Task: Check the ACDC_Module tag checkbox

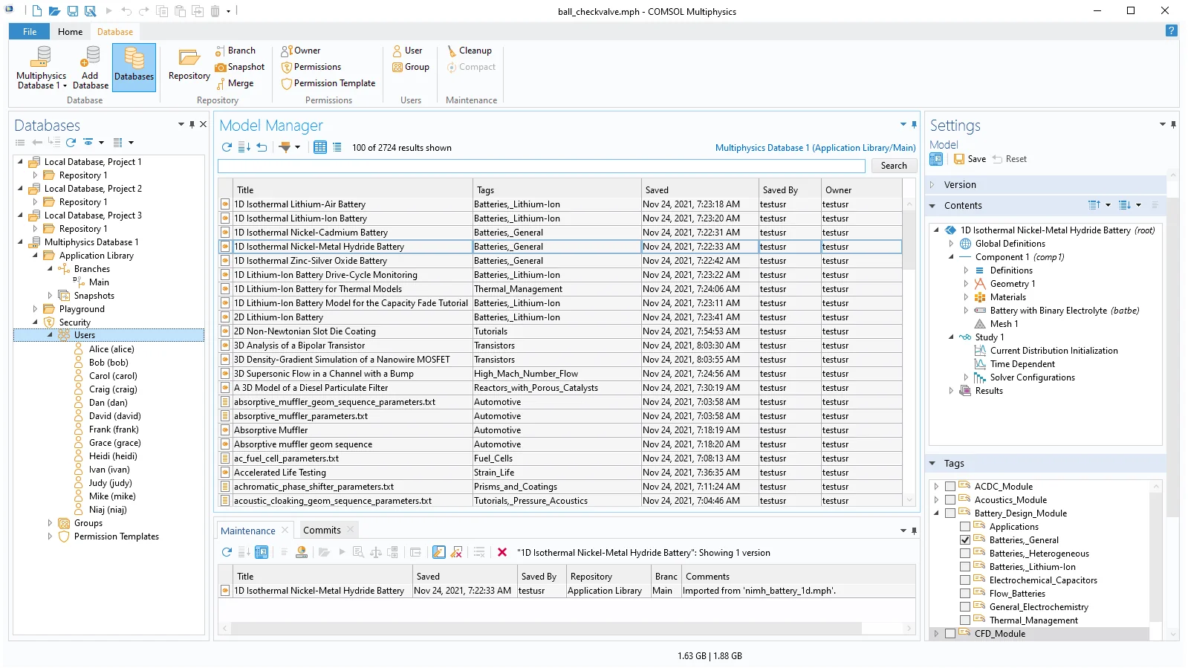Action: point(950,487)
